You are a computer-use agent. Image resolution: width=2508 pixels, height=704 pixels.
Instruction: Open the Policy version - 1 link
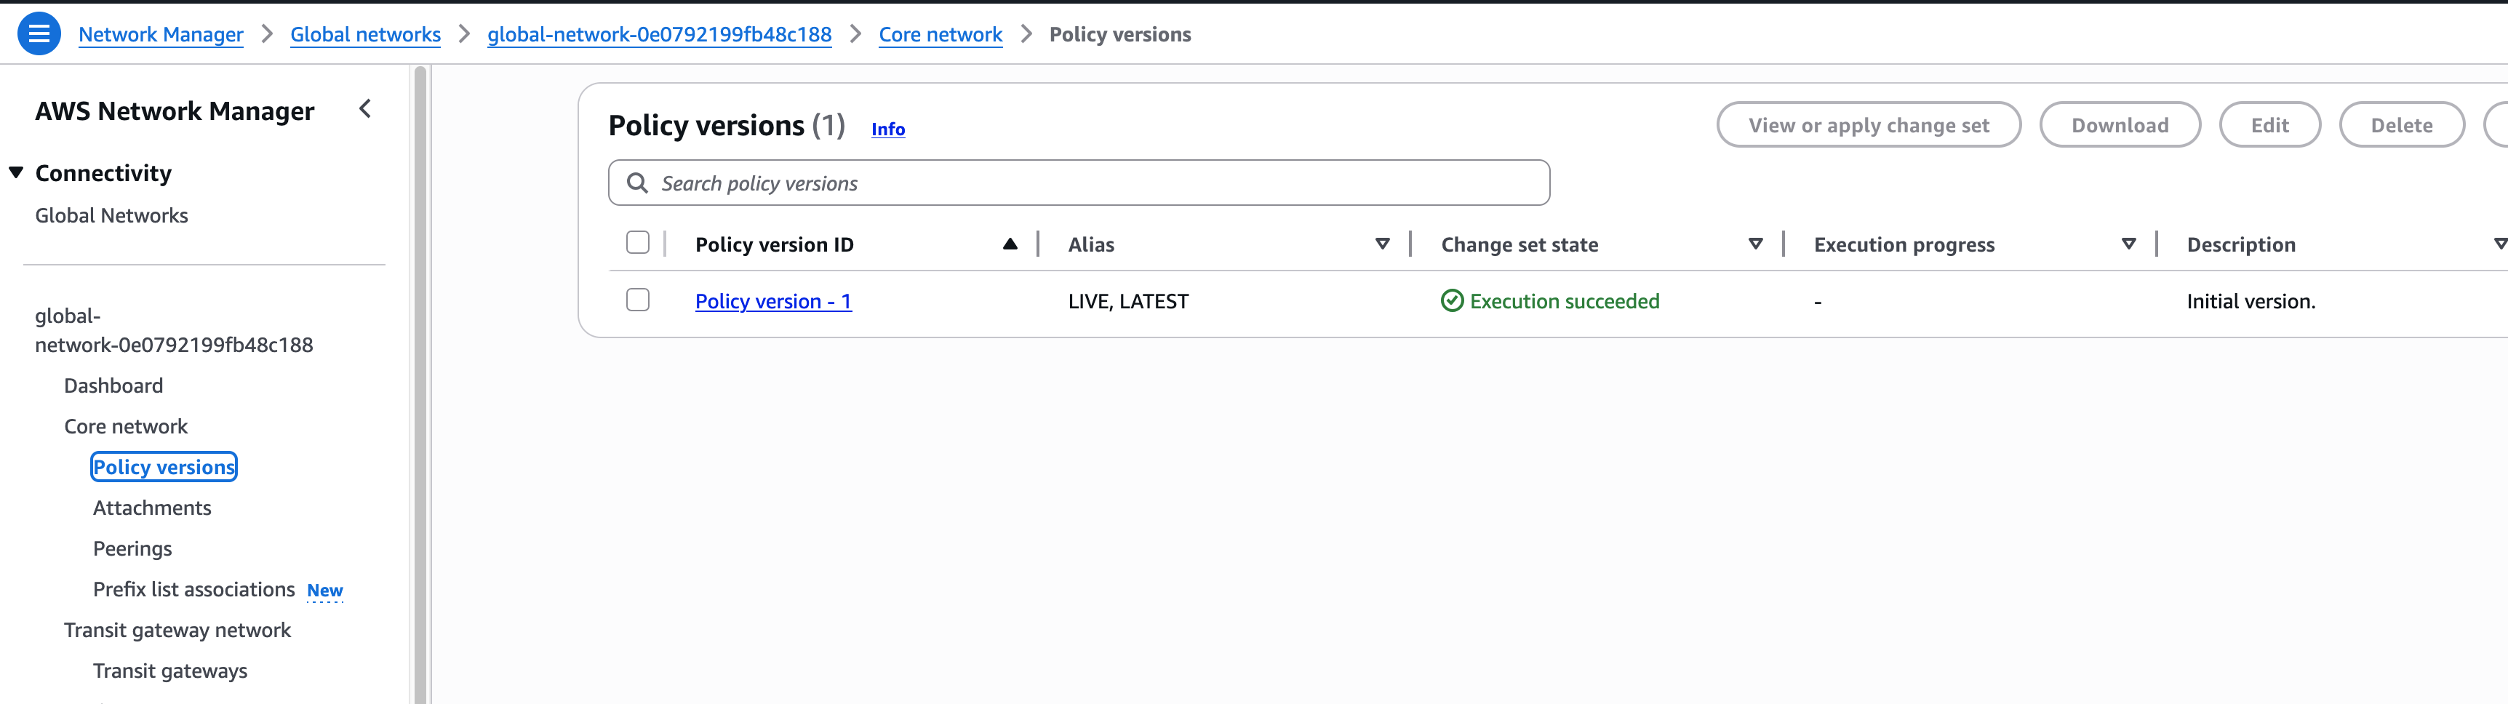[773, 301]
